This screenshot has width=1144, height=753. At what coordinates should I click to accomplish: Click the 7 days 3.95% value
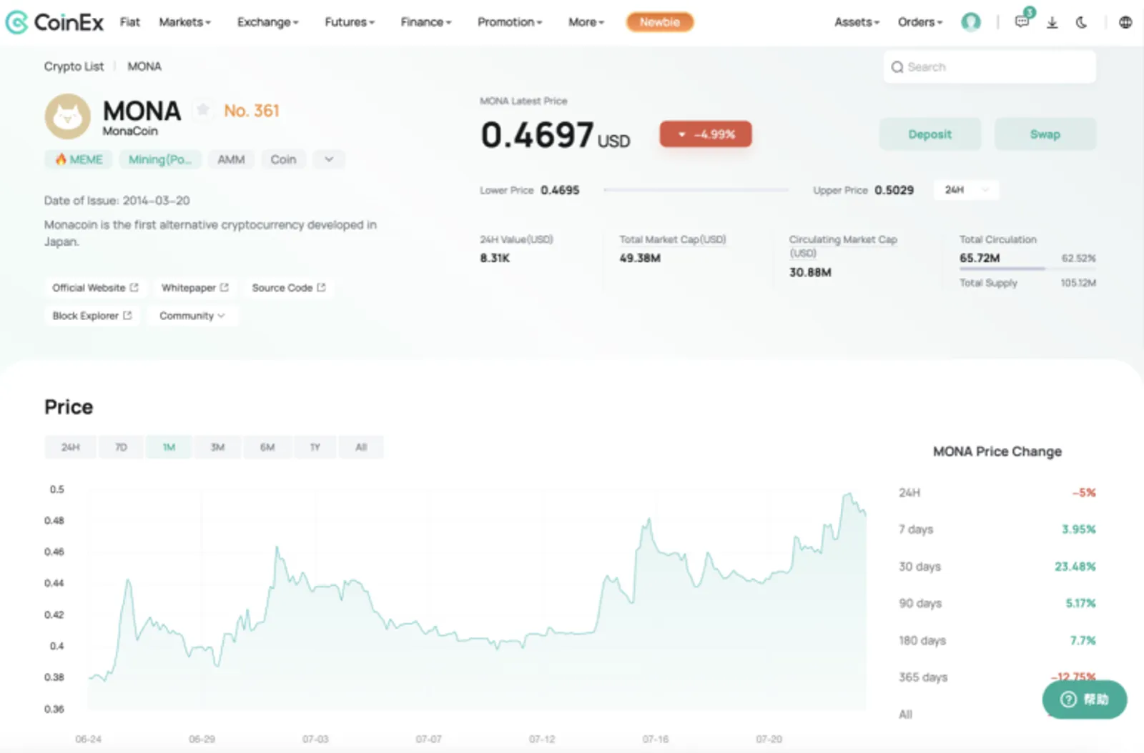tap(1078, 529)
